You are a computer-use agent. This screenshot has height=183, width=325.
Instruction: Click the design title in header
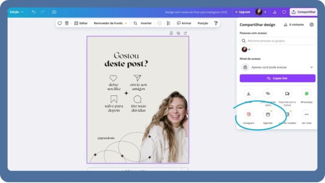pyautogui.click(x=196, y=12)
